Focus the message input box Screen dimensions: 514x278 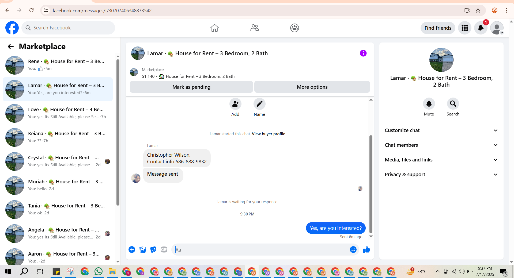pyautogui.click(x=260, y=250)
